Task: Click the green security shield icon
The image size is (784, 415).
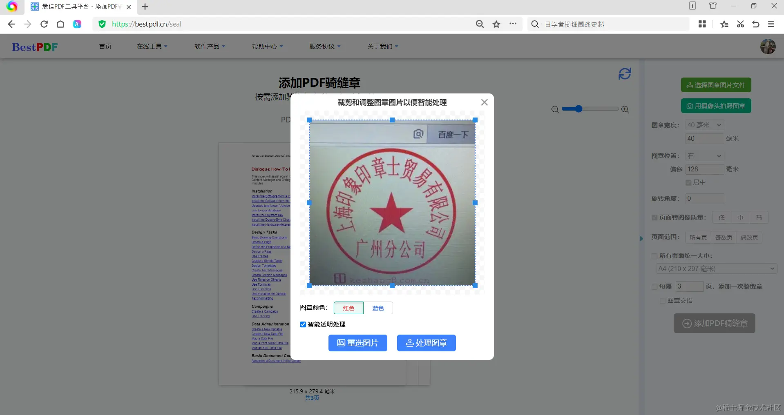Action: [x=102, y=24]
